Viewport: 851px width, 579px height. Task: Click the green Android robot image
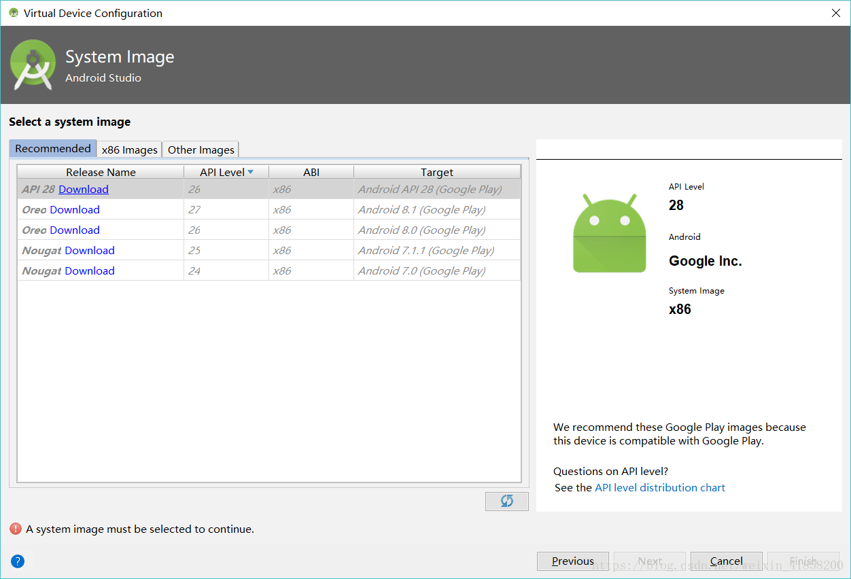pyautogui.click(x=610, y=233)
